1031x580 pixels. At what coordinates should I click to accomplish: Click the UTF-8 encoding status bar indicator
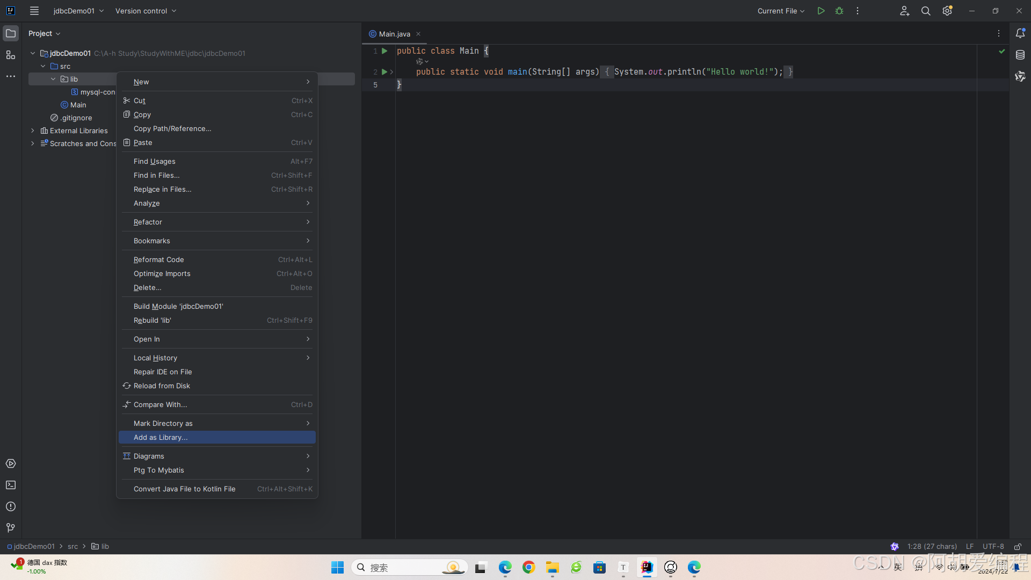coord(993,546)
